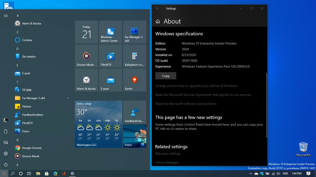Open Task View on taskbar
Viewport: 316px width, 177px height.
(29, 173)
